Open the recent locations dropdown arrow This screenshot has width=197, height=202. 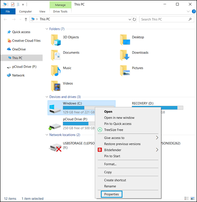click(x=20, y=20)
